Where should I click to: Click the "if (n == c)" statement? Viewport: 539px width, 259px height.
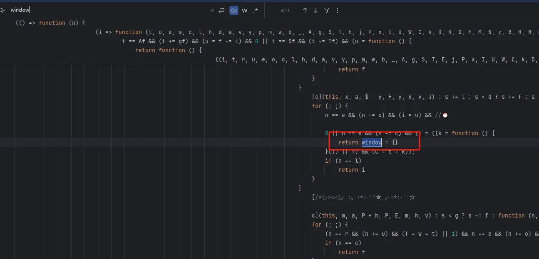point(343,243)
